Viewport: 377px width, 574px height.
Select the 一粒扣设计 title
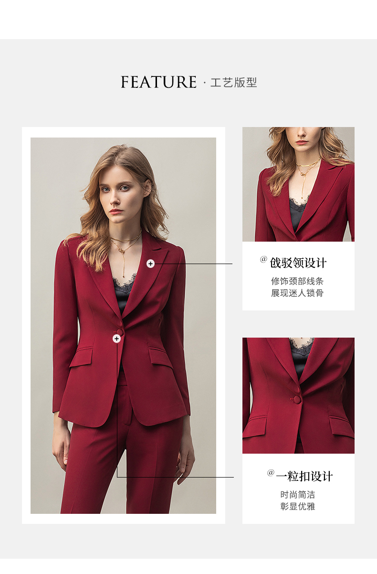pyautogui.click(x=304, y=476)
